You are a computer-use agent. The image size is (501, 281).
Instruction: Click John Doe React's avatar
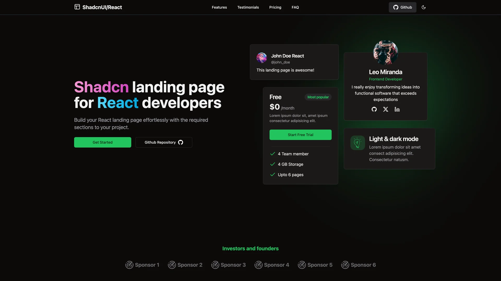[x=262, y=58]
